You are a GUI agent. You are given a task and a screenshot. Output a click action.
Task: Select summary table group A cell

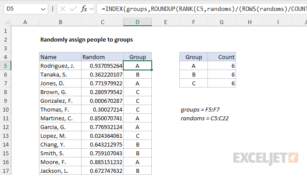pyautogui.click(x=193, y=66)
